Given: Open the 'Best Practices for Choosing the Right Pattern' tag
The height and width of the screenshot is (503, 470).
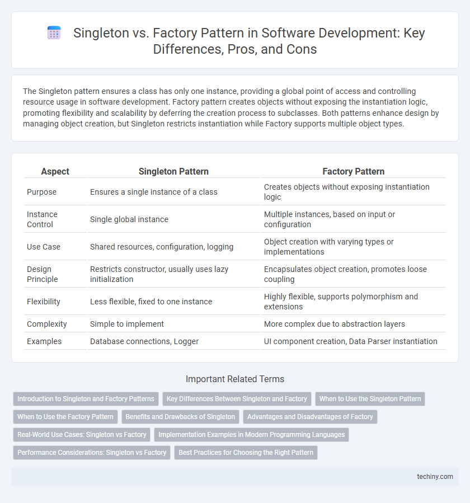Looking at the screenshot, I should tap(246, 453).
